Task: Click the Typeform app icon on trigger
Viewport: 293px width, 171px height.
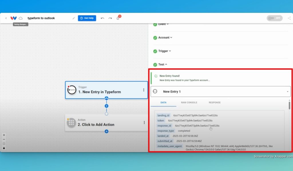Action: click(72, 90)
